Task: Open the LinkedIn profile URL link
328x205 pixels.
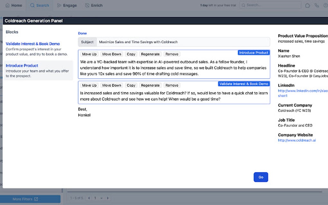Action: point(303,93)
